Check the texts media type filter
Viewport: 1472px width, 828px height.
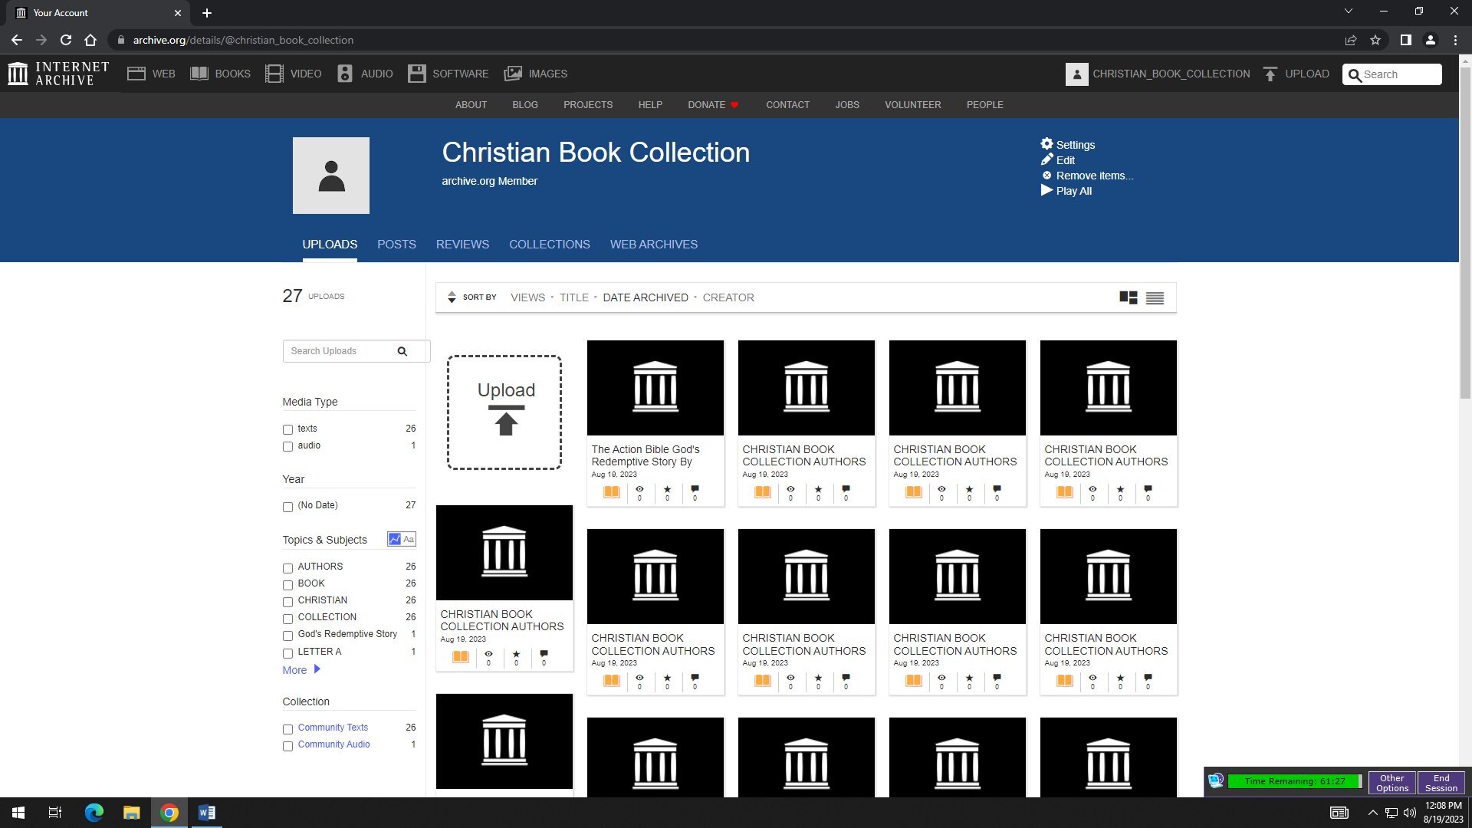287,429
